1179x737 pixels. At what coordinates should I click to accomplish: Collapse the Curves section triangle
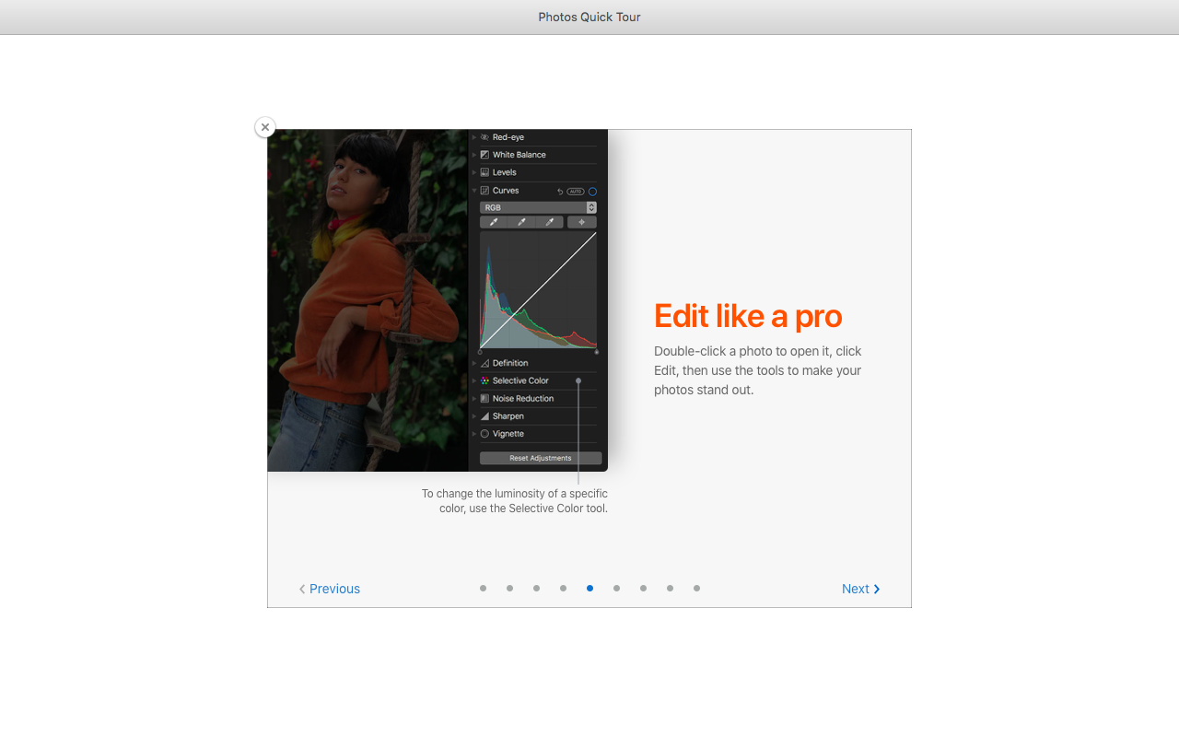pos(474,191)
